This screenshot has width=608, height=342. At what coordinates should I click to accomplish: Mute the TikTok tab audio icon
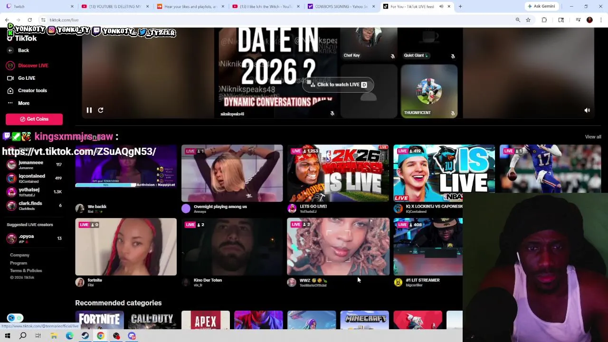click(x=441, y=6)
